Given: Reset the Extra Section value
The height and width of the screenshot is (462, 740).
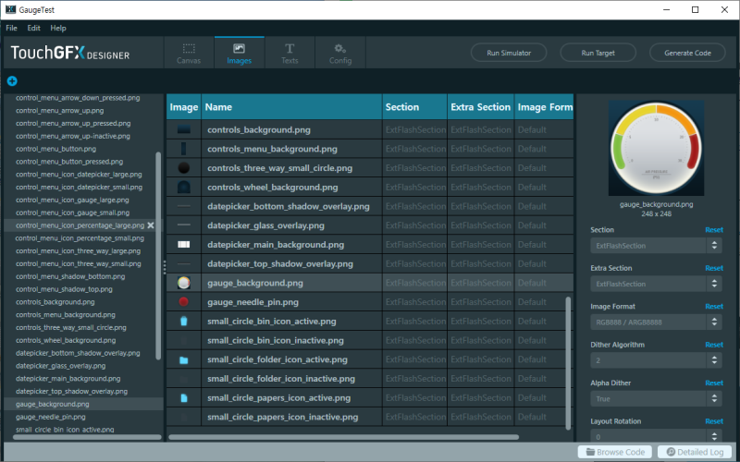Looking at the screenshot, I should pyautogui.click(x=713, y=268).
